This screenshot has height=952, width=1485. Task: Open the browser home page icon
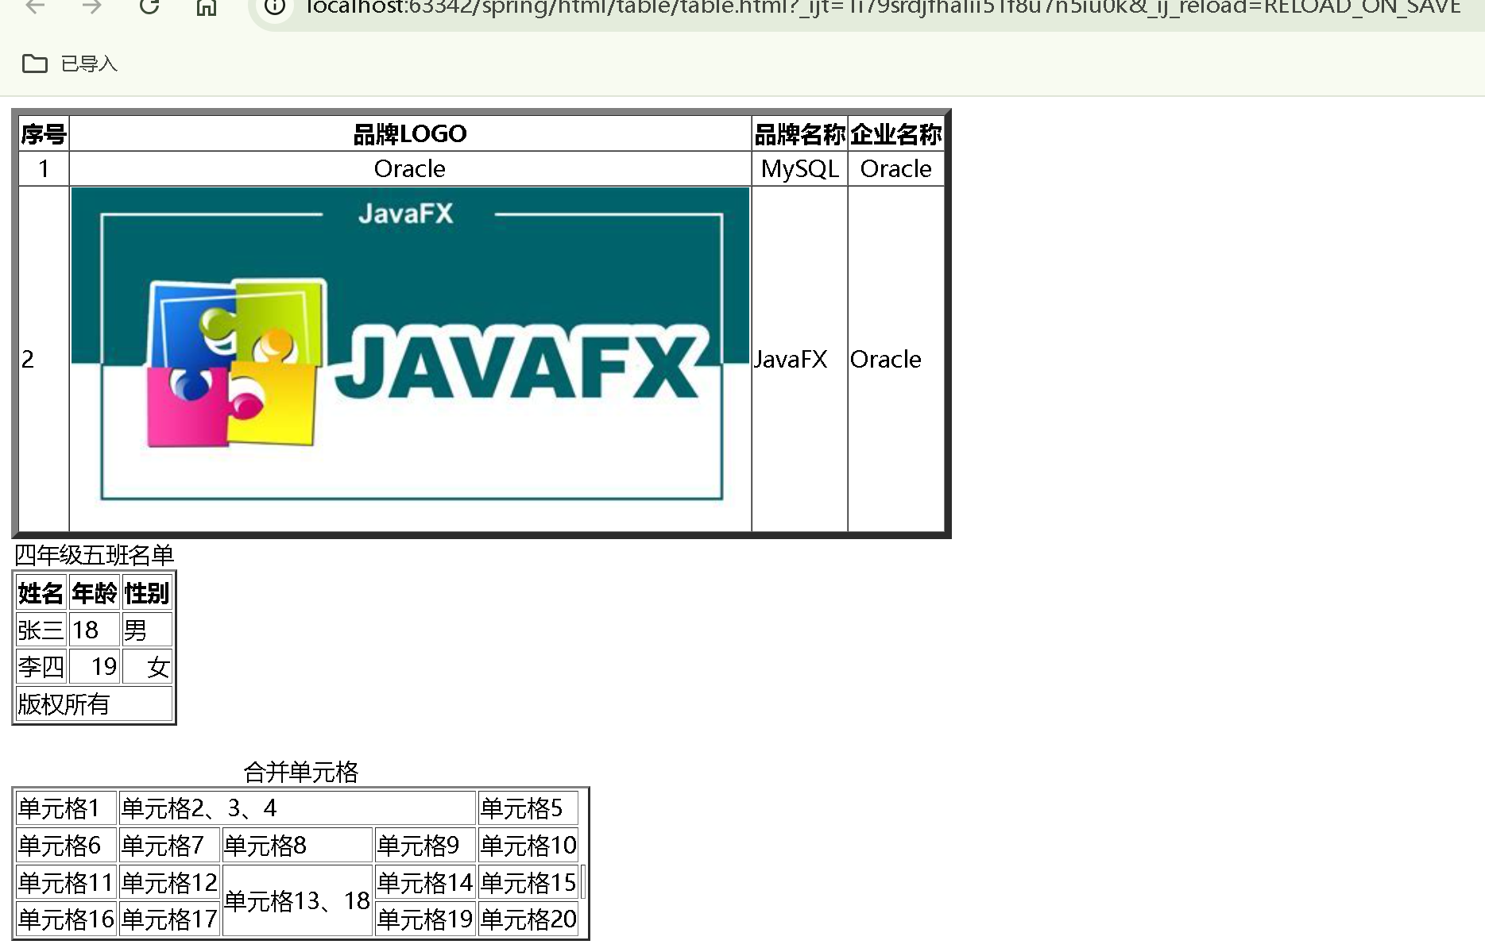pos(207,6)
